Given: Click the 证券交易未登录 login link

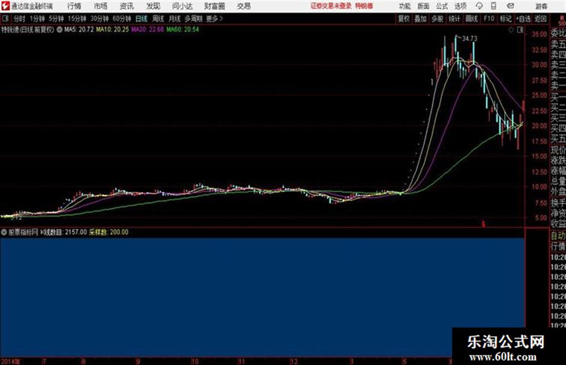Looking at the screenshot, I should (x=331, y=6).
